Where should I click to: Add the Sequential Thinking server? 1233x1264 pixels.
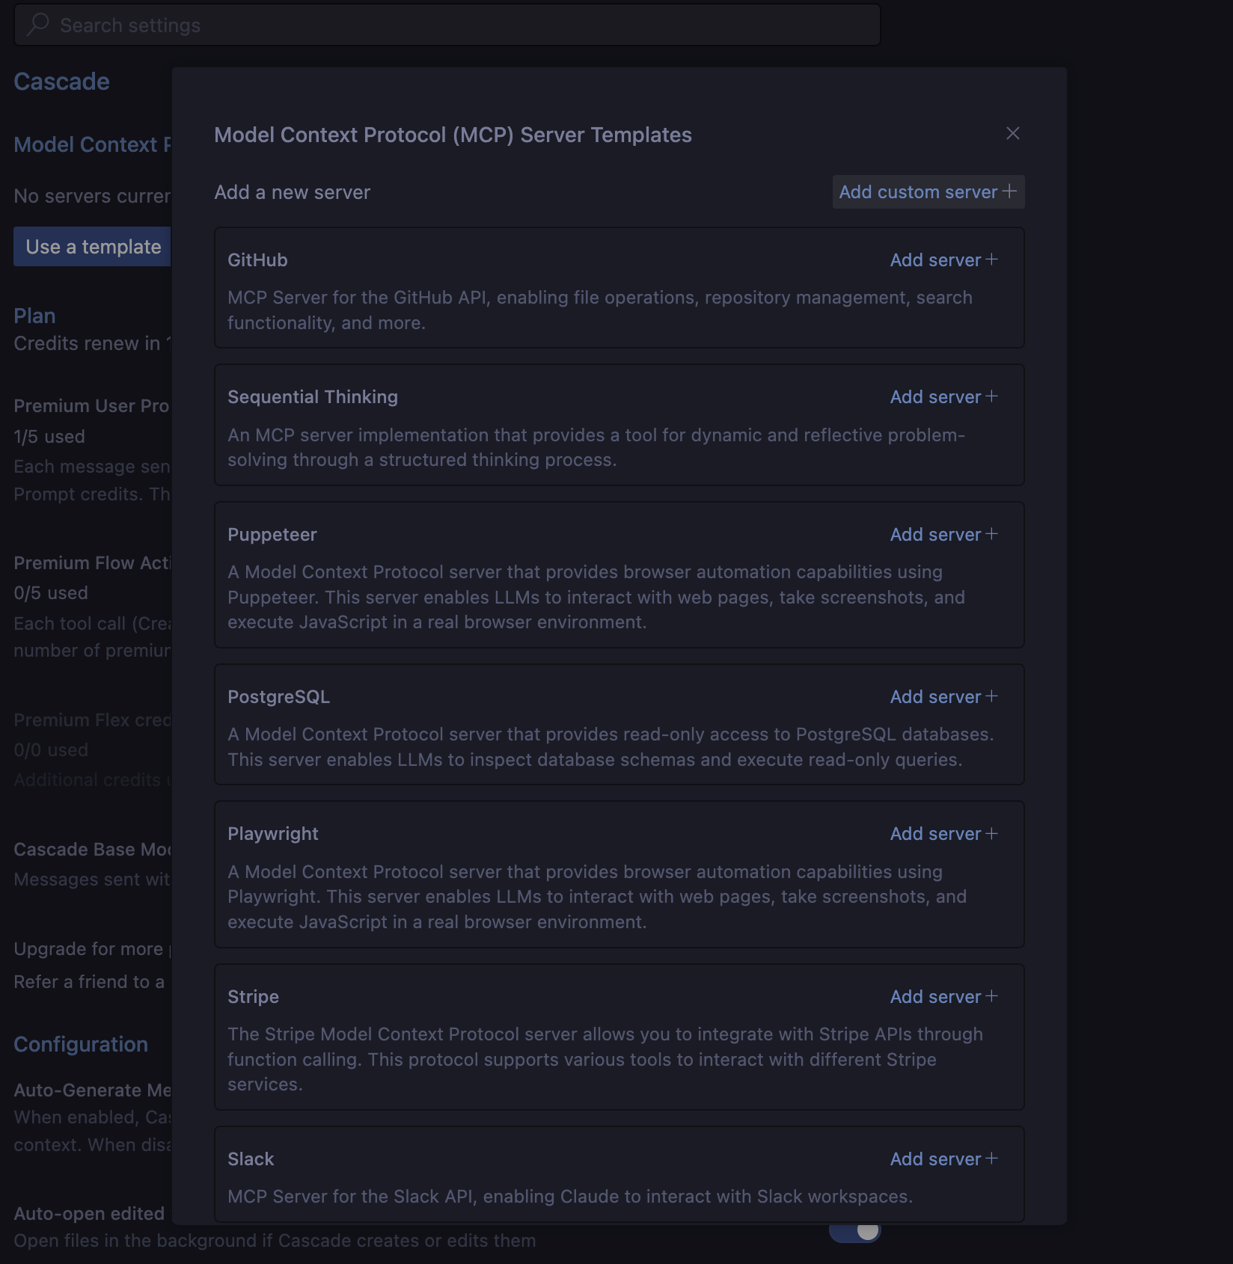pos(943,397)
